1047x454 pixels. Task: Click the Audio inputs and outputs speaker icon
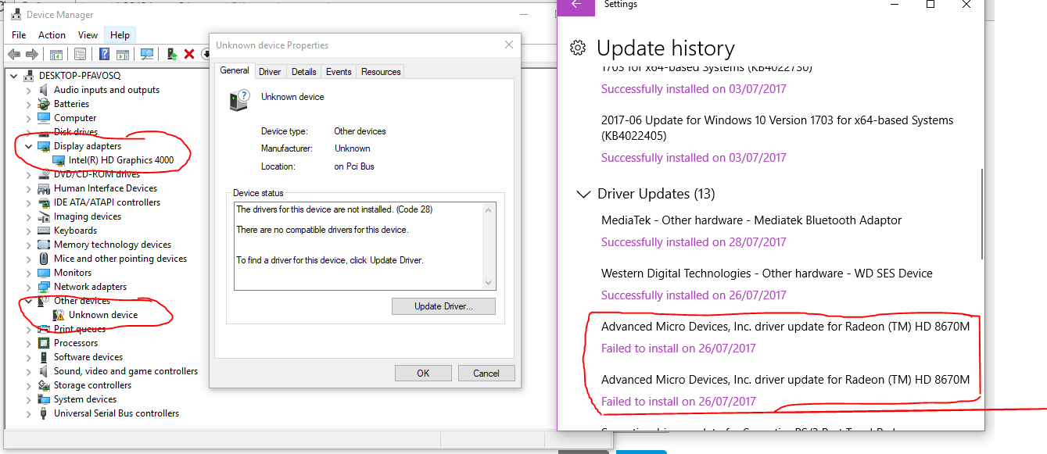[x=44, y=90]
